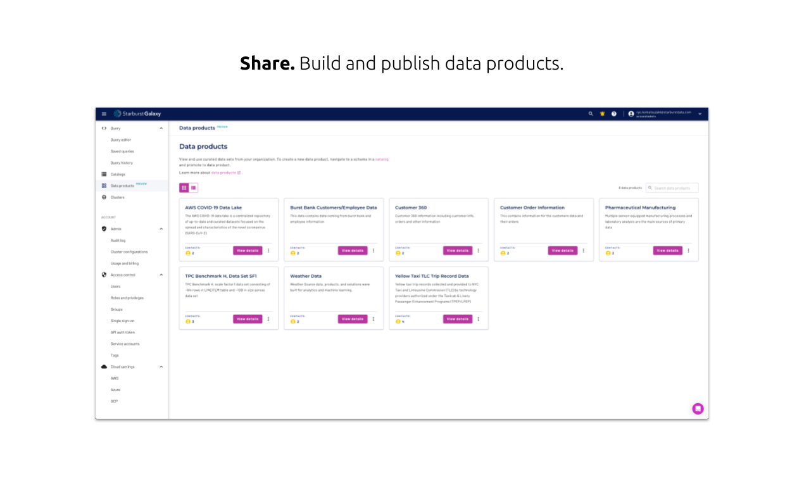Open GCP cloud settings

(114, 401)
